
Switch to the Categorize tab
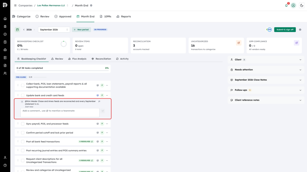pos(21,17)
